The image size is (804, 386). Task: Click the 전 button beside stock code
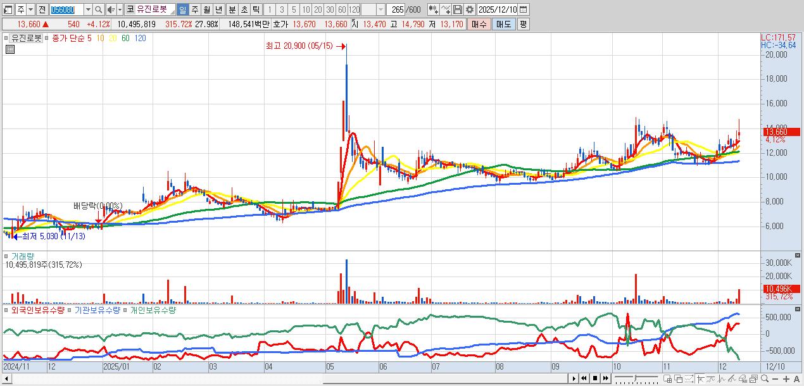click(42, 9)
